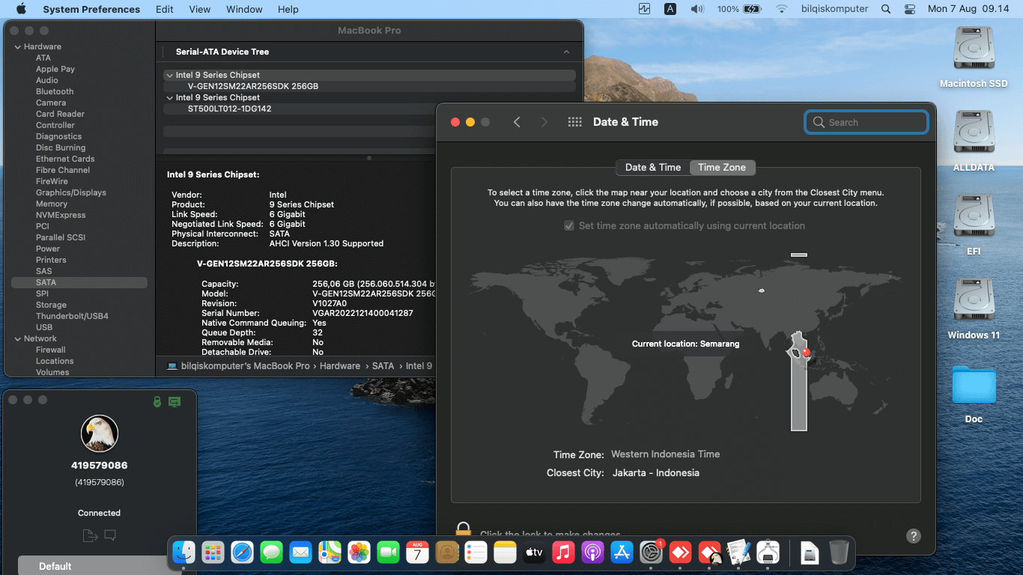The height and width of the screenshot is (575, 1023).
Task: Click the green screen-sharing monitor icon
Action: pyautogui.click(x=174, y=401)
